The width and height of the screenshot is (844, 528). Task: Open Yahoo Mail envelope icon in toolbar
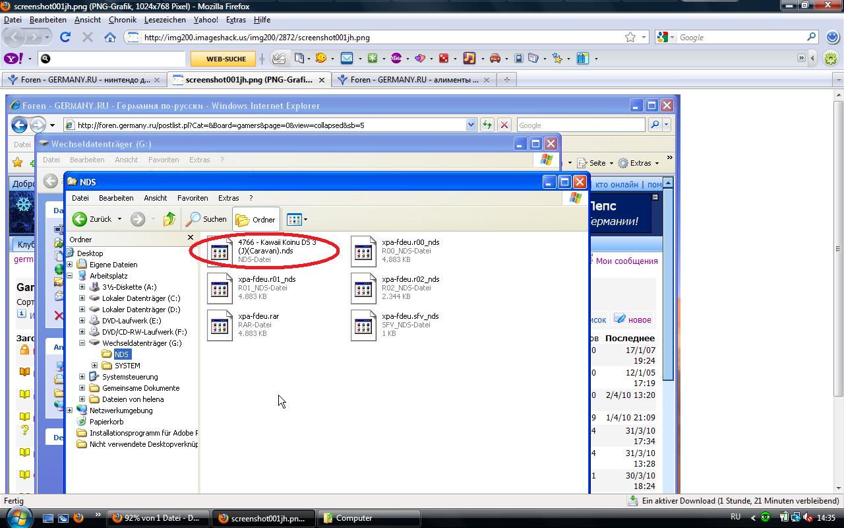click(346, 58)
